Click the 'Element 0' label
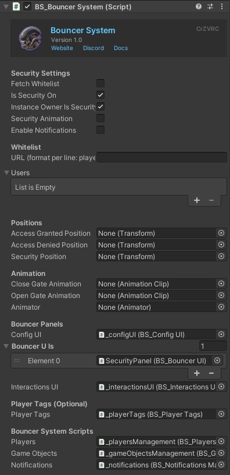This screenshot has width=230, height=475. (44, 360)
